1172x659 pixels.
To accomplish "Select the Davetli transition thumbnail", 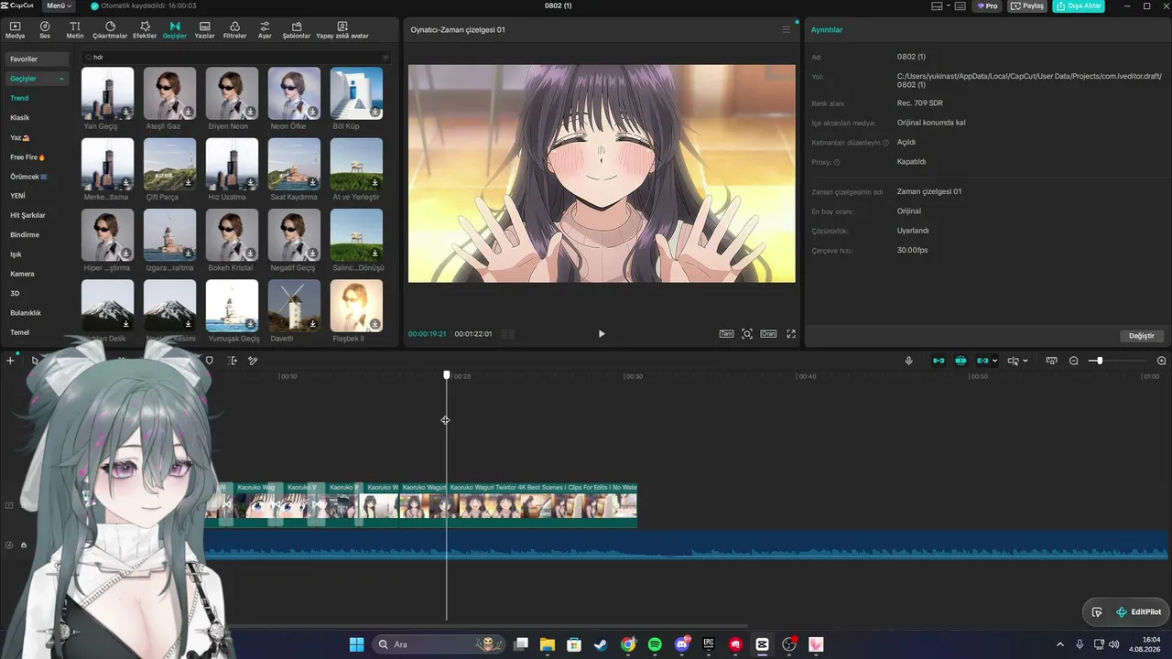I will (294, 306).
